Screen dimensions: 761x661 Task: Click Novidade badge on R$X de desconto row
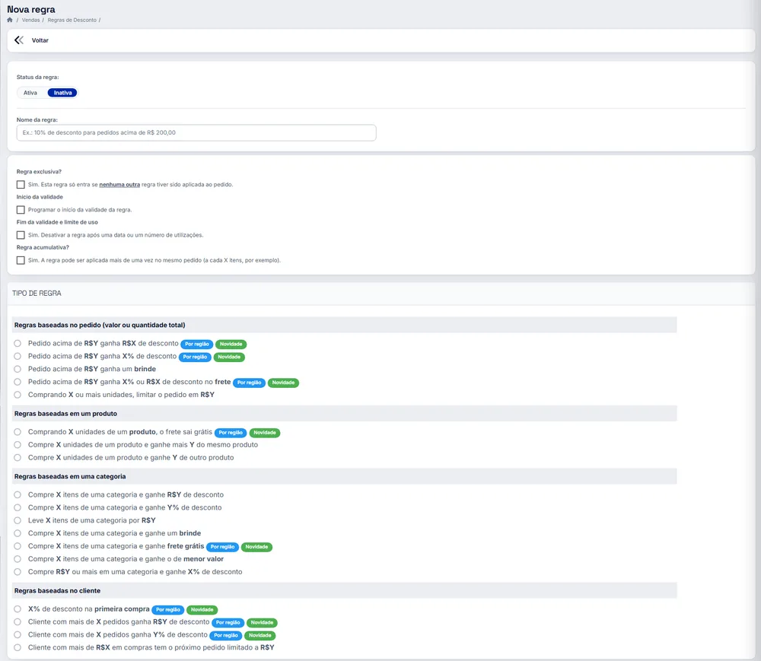pos(231,344)
